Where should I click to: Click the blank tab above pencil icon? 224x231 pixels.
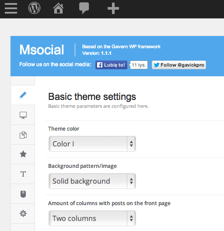[23, 81]
